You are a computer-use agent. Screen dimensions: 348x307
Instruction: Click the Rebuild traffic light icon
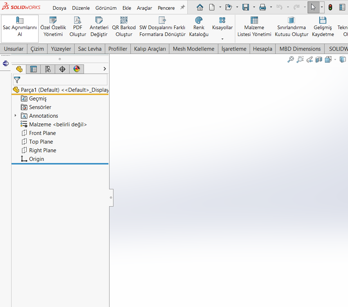point(330,7)
